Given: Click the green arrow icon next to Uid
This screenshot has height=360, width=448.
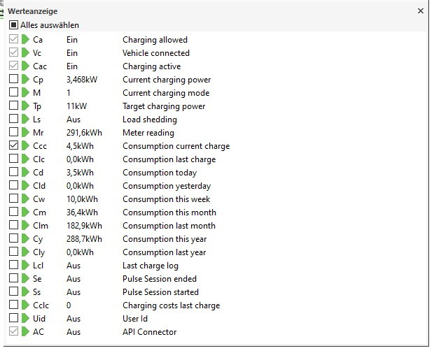Looking at the screenshot, I should [x=25, y=319].
